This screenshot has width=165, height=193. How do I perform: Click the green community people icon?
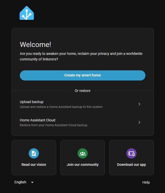83,153
